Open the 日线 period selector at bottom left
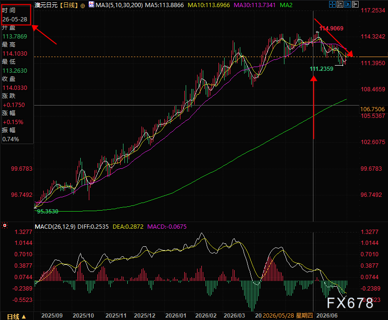This screenshot has height=320, width=388. (16, 317)
